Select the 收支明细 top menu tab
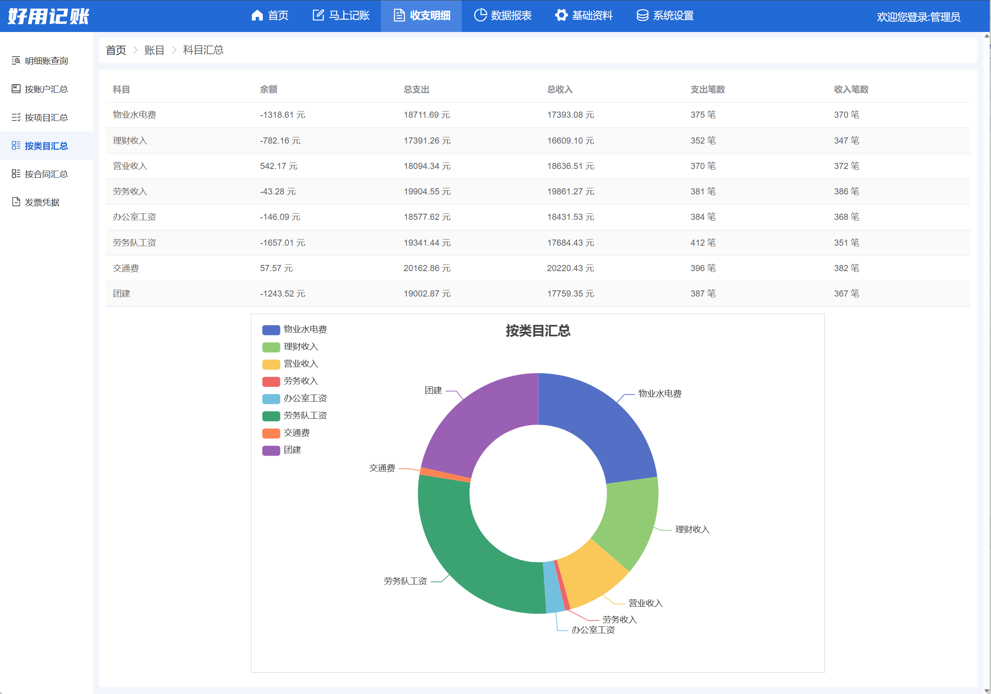Viewport: 991px width, 694px height. 421,16
